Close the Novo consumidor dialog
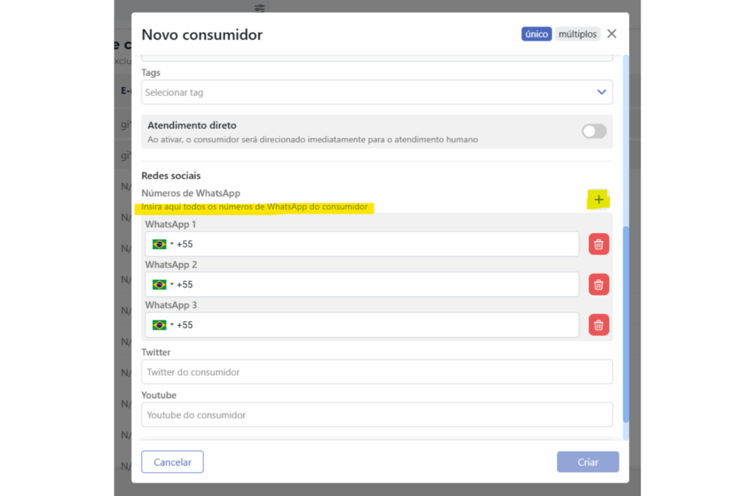This screenshot has height=496, width=755. (x=611, y=34)
